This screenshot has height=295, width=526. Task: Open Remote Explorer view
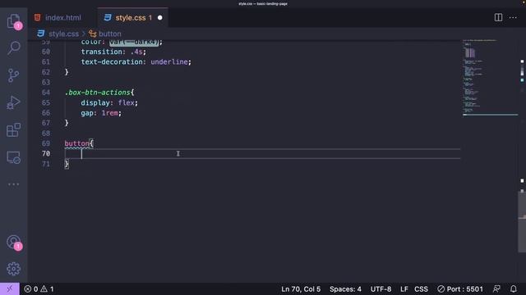point(13,157)
